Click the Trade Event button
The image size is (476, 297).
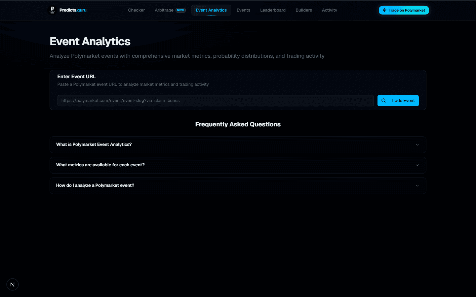(398, 101)
